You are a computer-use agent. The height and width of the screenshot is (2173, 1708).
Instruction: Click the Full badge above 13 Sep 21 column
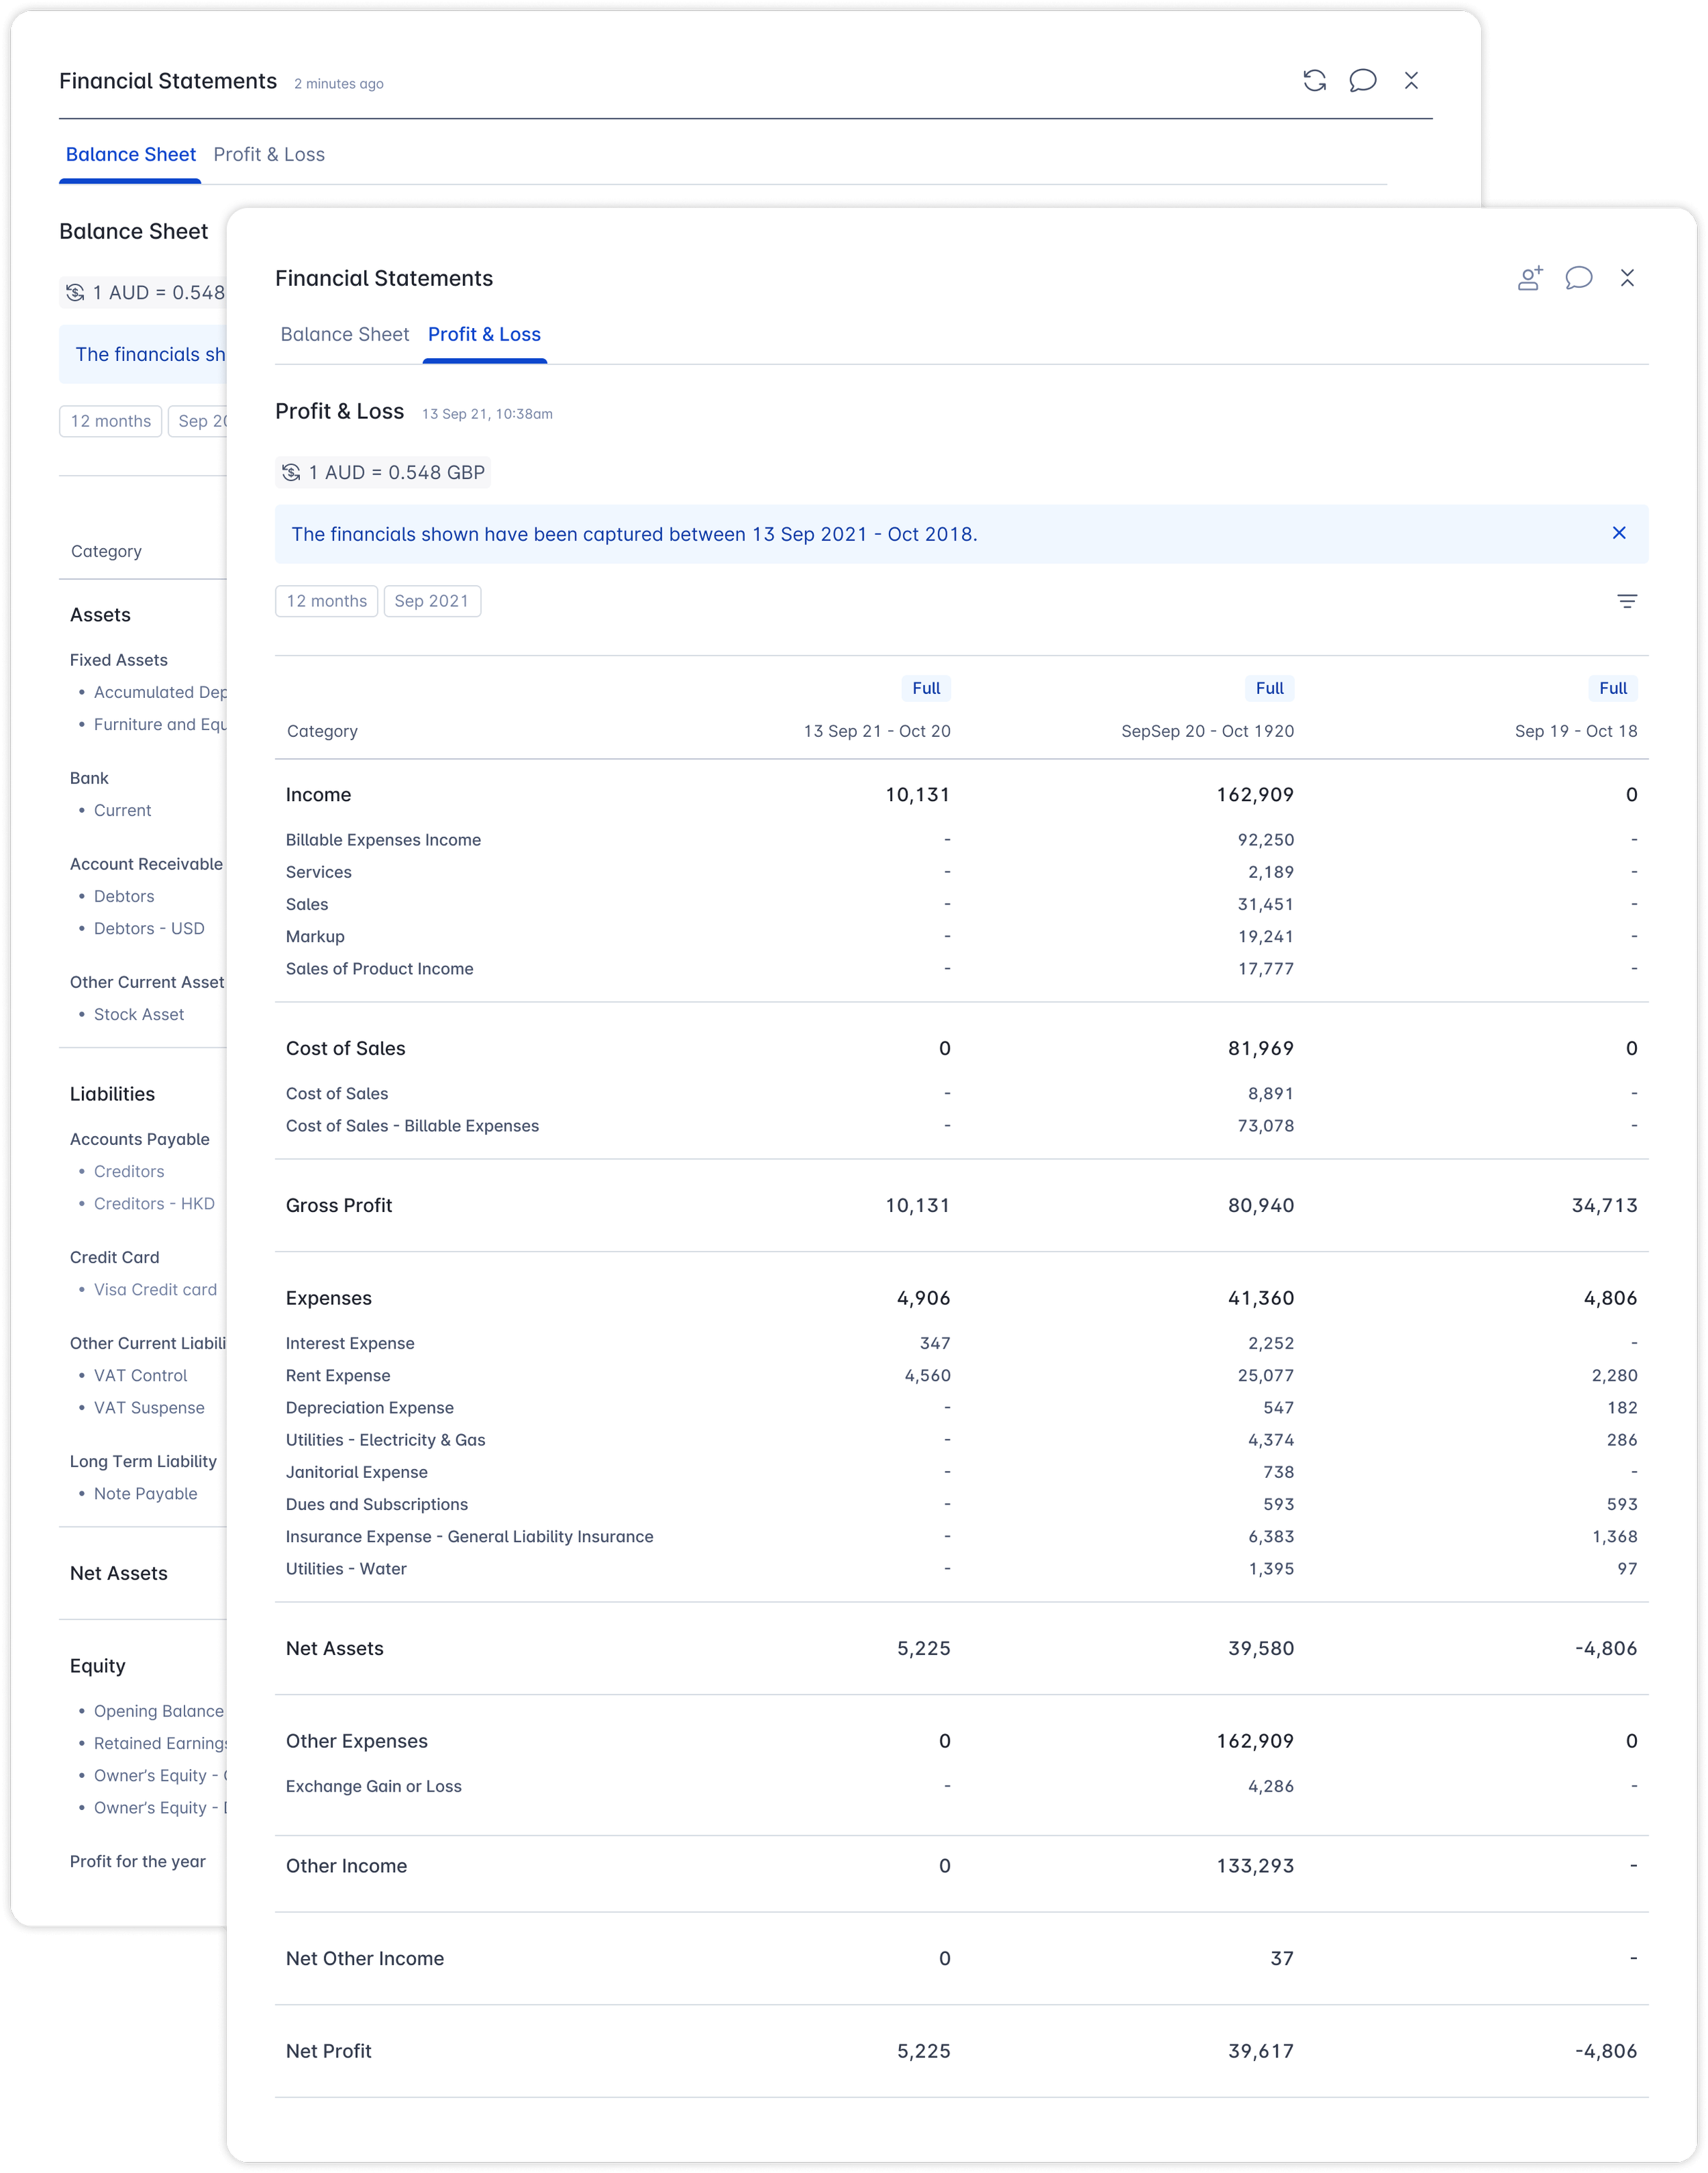pos(926,688)
